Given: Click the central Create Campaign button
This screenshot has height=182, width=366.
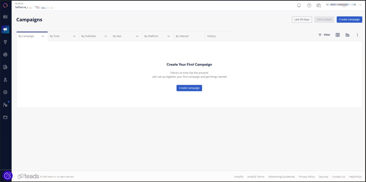Looking at the screenshot, I should [x=189, y=88].
